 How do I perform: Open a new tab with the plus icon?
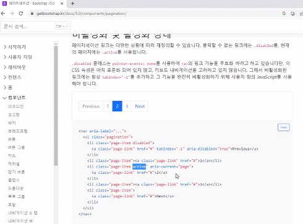point(72,4)
